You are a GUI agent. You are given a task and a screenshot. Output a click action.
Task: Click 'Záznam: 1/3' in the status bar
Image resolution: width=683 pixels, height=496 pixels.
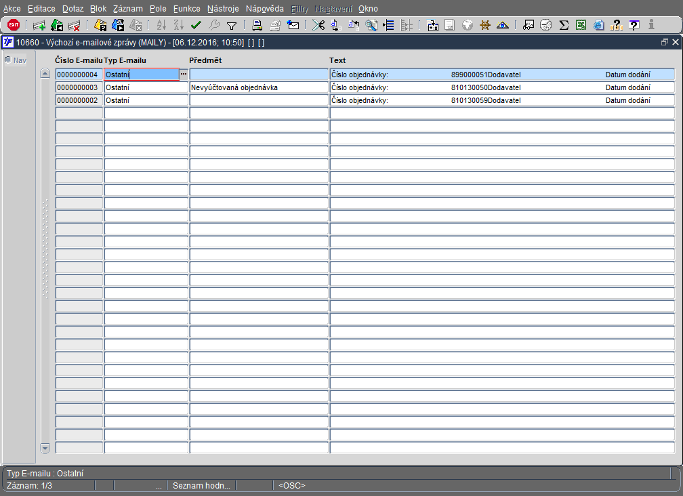coord(29,486)
